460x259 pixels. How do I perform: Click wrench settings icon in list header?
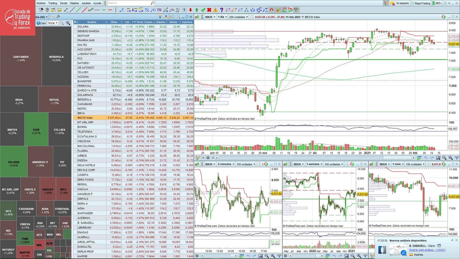tap(75, 22)
